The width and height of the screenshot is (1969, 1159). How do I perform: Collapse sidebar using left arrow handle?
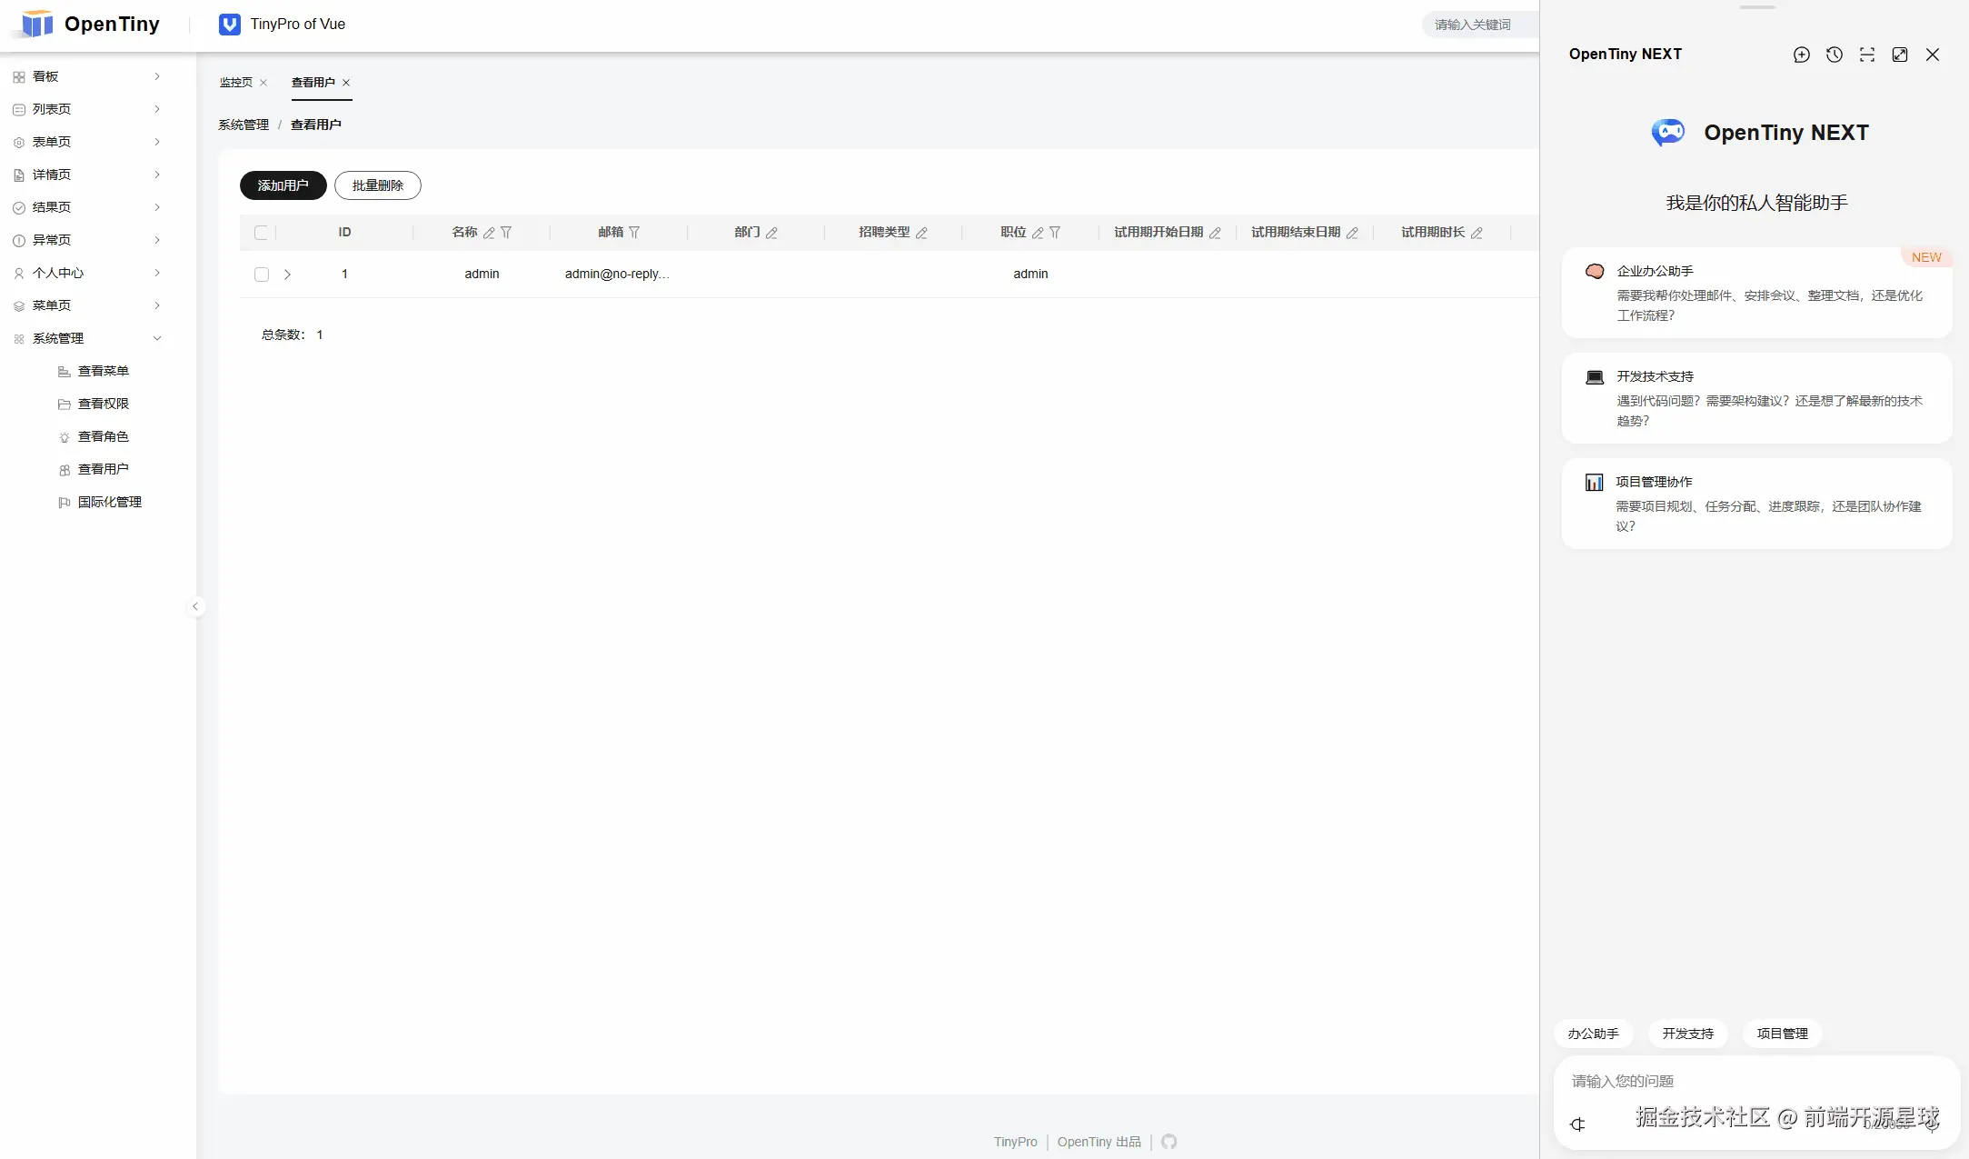195,606
